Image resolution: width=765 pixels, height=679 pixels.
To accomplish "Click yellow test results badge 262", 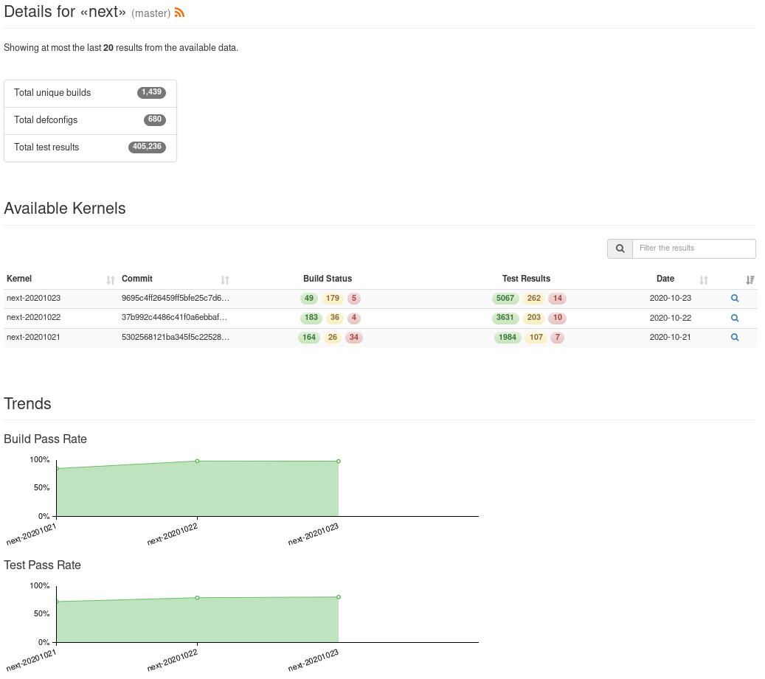I will coord(534,299).
